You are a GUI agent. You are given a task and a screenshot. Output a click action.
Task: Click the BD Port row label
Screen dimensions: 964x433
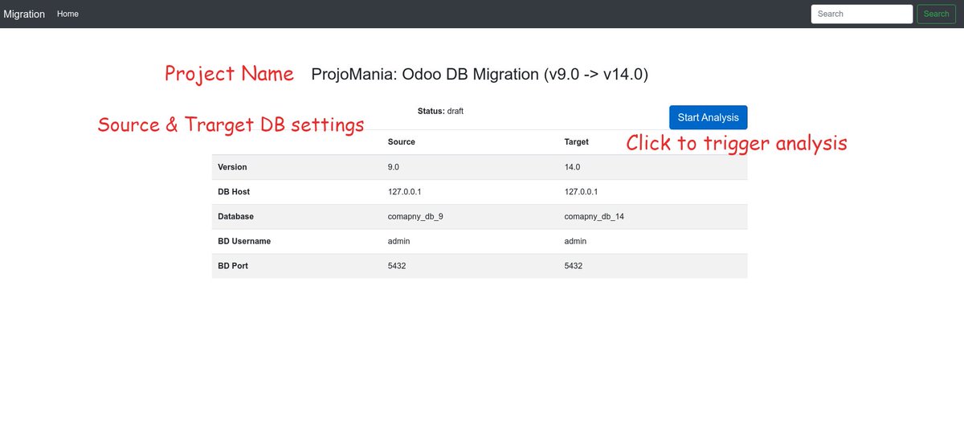pyautogui.click(x=233, y=266)
